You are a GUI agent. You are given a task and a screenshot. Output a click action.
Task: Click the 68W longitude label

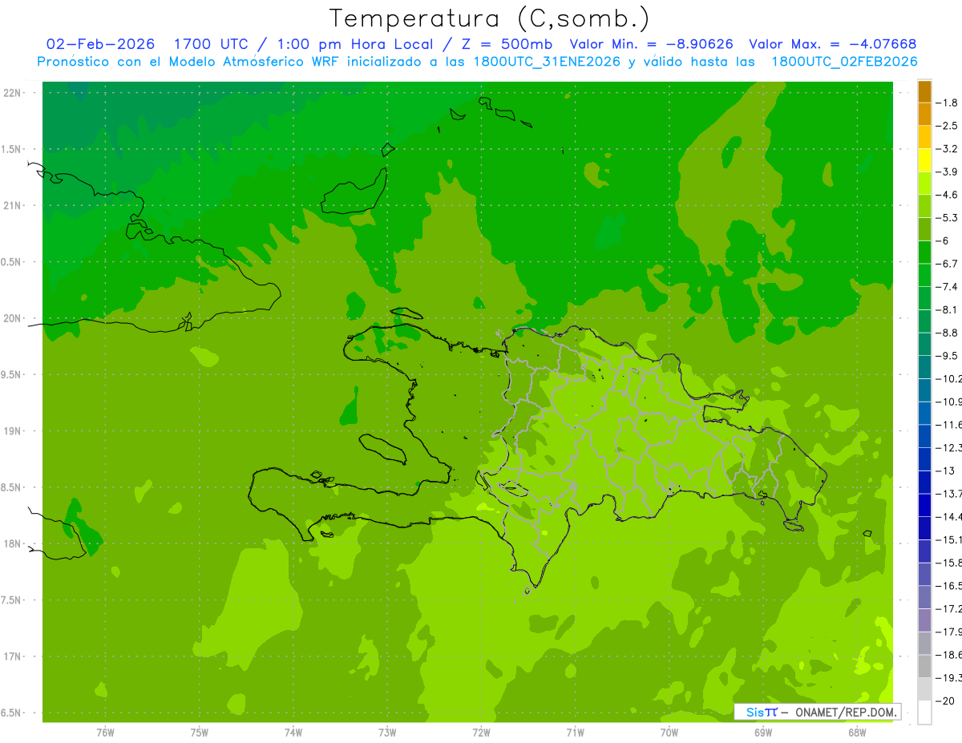click(x=857, y=732)
